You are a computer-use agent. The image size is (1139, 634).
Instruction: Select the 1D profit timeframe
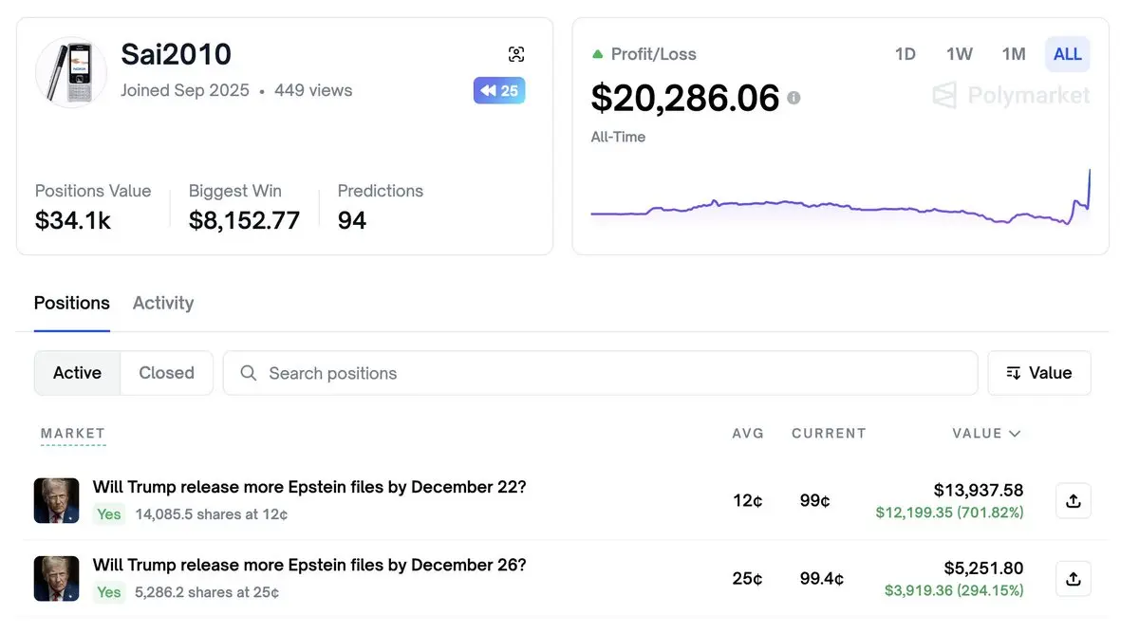pyautogui.click(x=905, y=54)
